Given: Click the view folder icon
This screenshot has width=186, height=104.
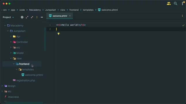Looking at the screenshot, I should click(x=14, y=58).
